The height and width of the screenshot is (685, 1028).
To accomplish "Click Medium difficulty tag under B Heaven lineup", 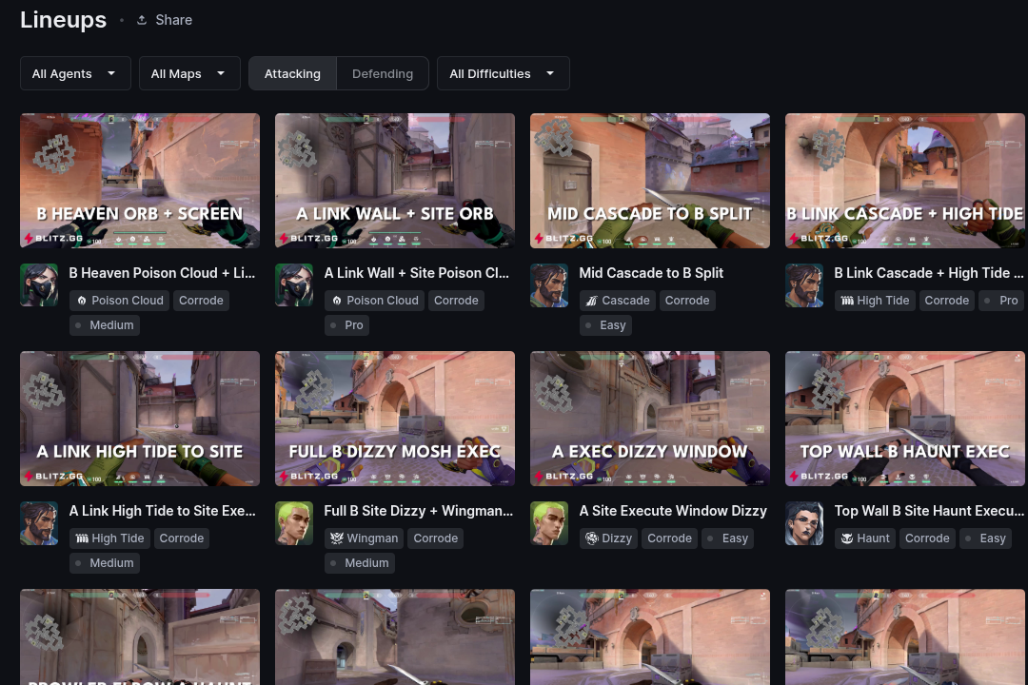I will point(105,325).
